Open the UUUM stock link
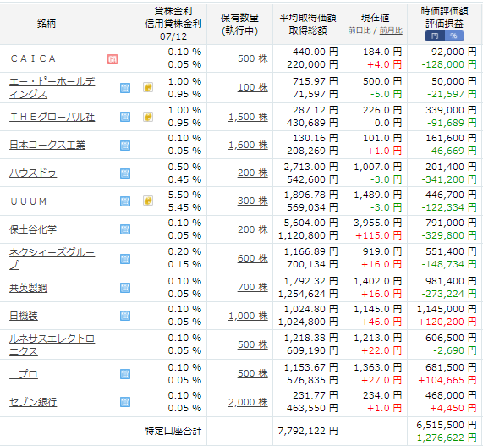The height and width of the screenshot is (446, 483). 29,201
